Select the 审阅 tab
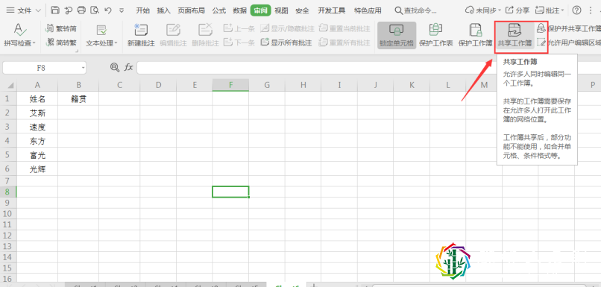The image size is (601, 287). [261, 10]
